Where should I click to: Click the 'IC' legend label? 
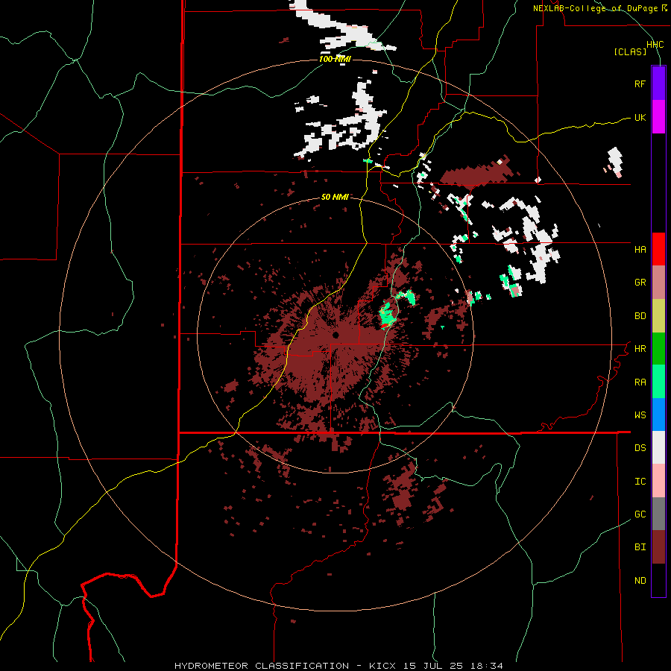pyautogui.click(x=640, y=482)
